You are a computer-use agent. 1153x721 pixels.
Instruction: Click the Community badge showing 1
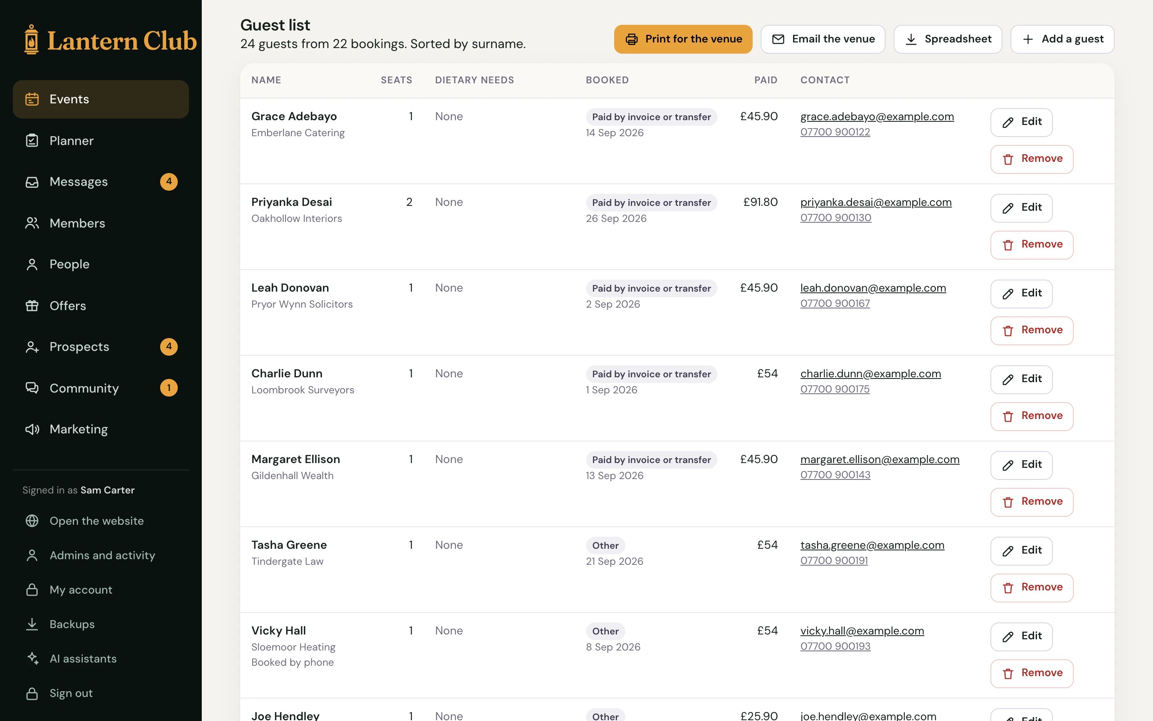pos(169,388)
